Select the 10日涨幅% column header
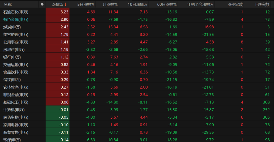 tap(137, 5)
